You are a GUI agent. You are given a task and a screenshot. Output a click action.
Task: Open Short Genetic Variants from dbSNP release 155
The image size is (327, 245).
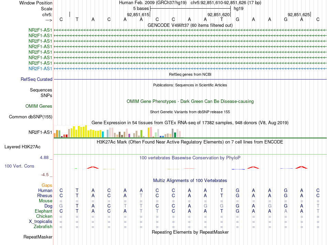tap(190, 112)
